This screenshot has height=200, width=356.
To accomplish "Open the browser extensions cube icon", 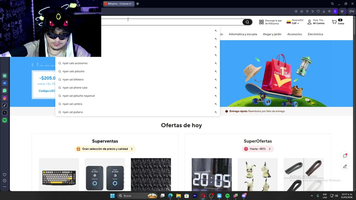I will tap(342, 11).
